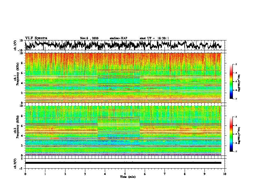Click the "-7" label on ch.1 color scale
The height and width of the screenshot is (195, 253).
coord(236,99)
